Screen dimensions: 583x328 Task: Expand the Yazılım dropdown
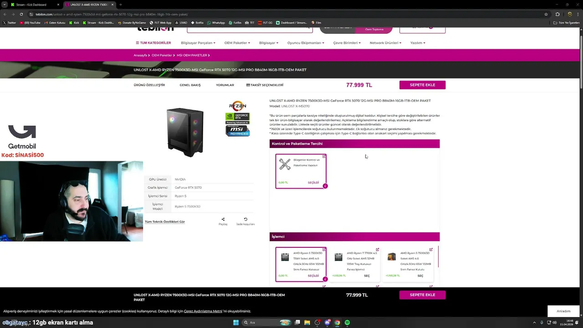(x=418, y=43)
